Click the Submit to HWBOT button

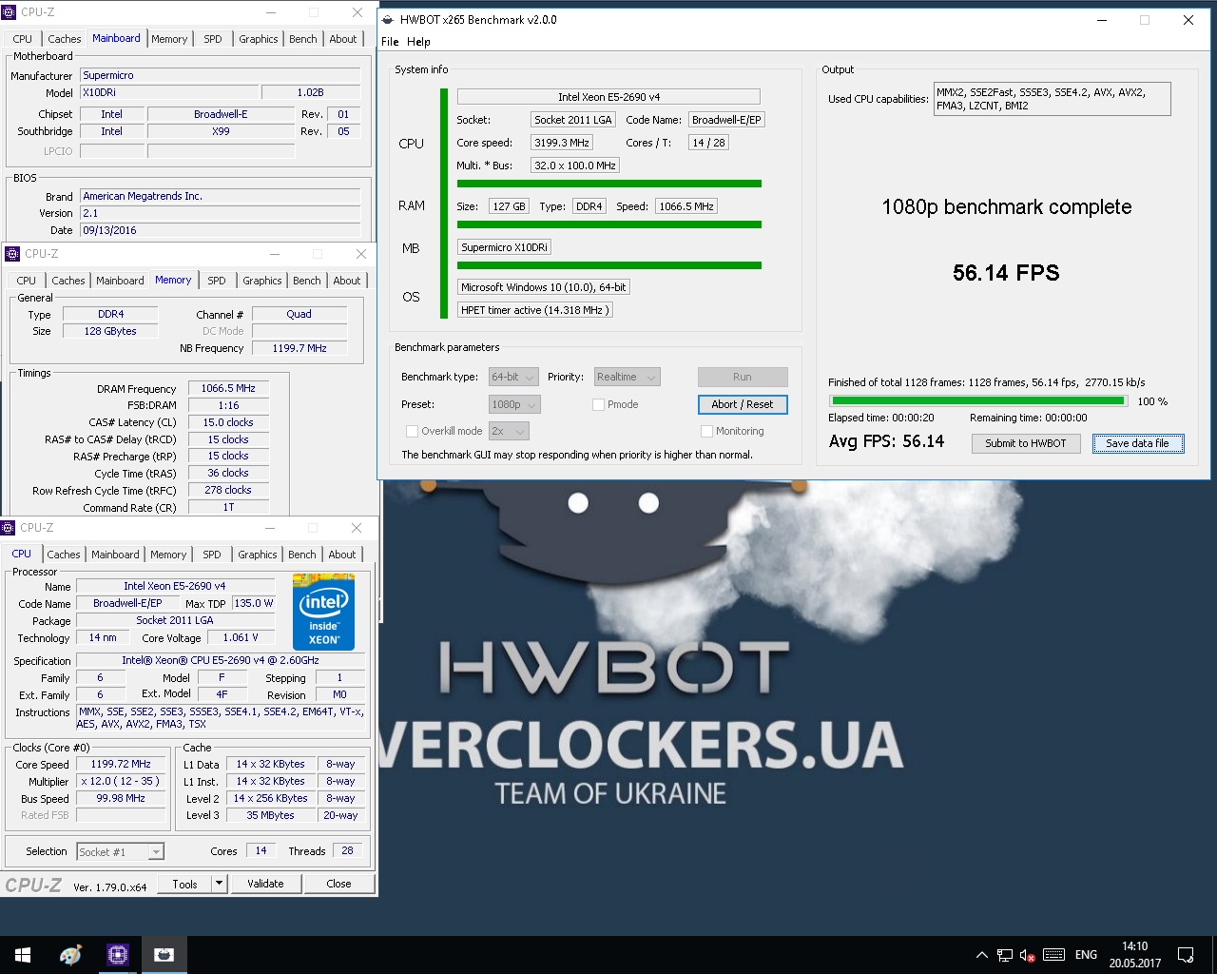pos(1026,443)
